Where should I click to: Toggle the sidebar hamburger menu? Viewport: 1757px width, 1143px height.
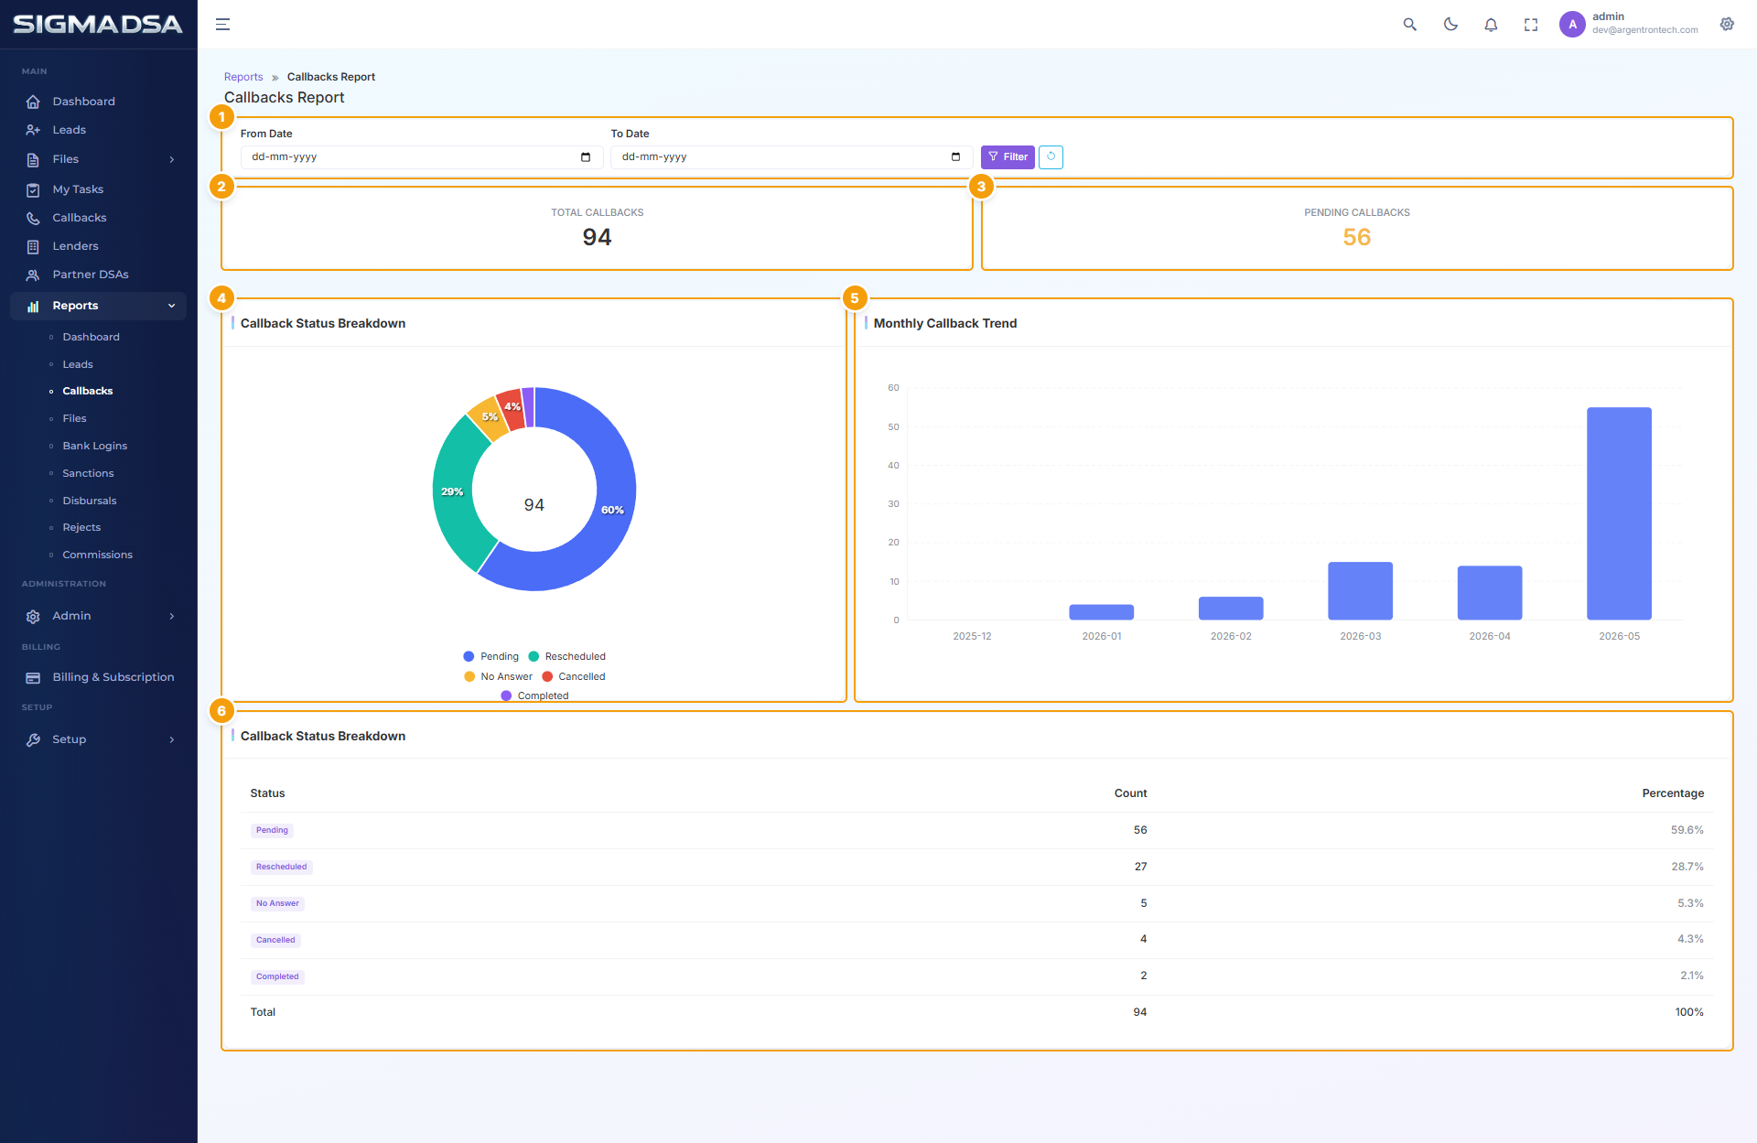pos(222,25)
